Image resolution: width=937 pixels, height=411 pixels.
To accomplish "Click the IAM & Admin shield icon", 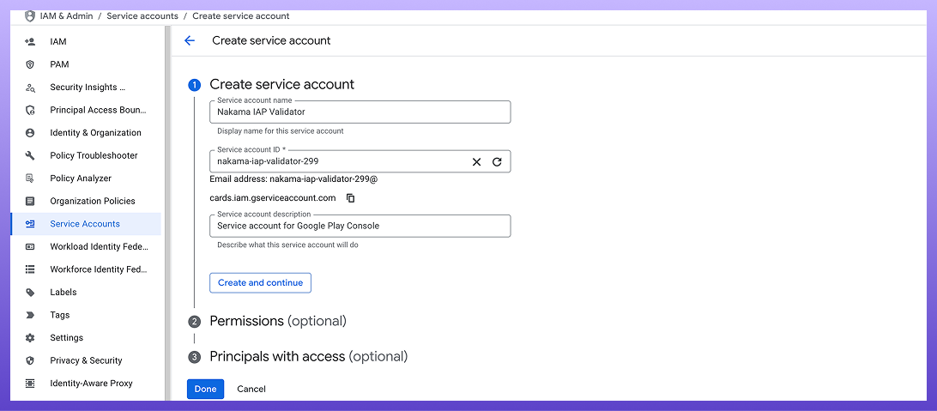I will tap(30, 16).
